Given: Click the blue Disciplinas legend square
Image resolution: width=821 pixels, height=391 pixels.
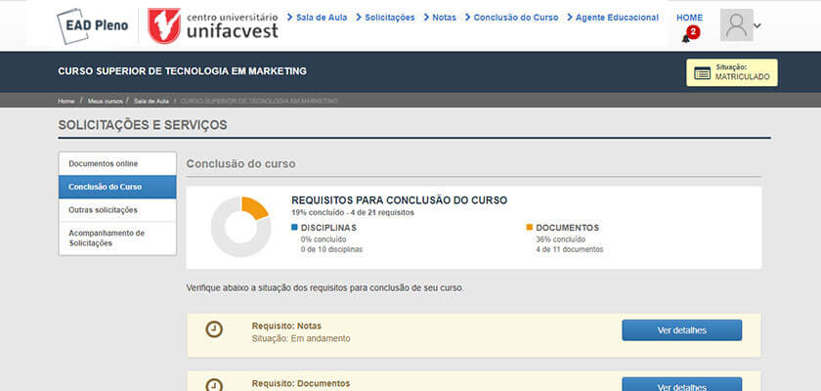Looking at the screenshot, I should point(294,227).
